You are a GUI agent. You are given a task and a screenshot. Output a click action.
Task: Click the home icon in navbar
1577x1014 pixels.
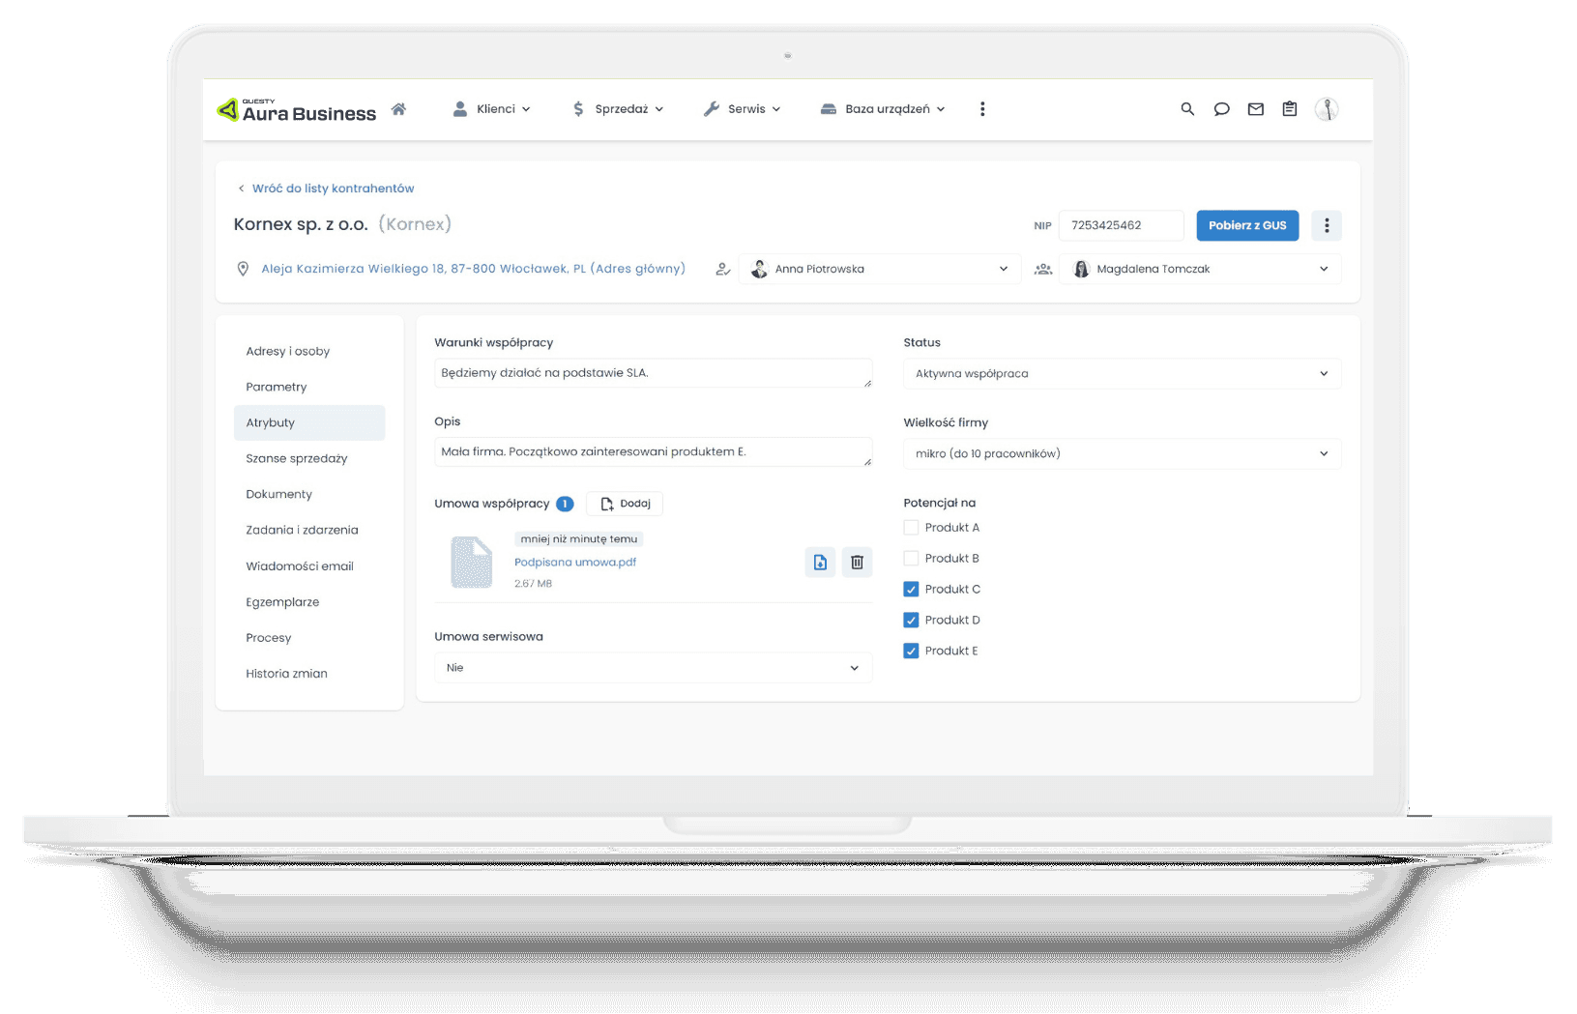click(398, 109)
